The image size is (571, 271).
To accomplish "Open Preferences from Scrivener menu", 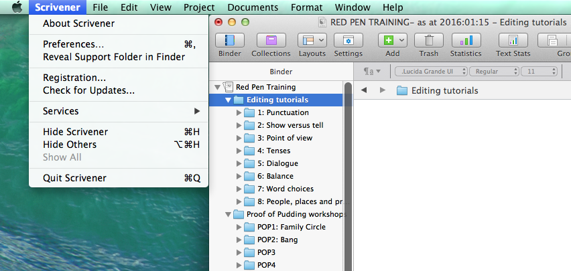I will click(119, 44).
